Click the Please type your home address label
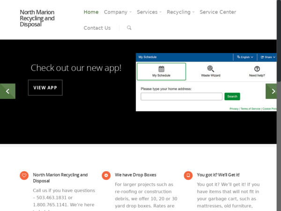The width and height of the screenshot is (281, 211). (x=166, y=89)
